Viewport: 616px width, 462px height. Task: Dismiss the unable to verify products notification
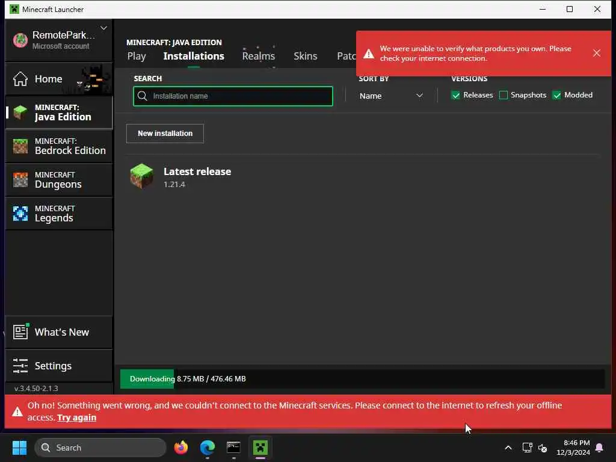(x=596, y=53)
